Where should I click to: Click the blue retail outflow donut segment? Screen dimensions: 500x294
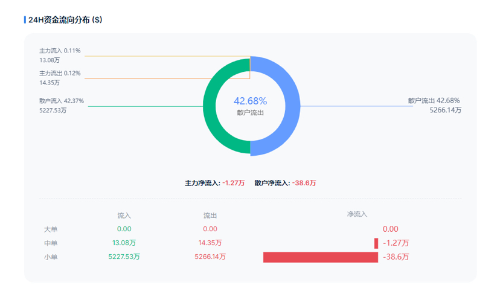292,106
